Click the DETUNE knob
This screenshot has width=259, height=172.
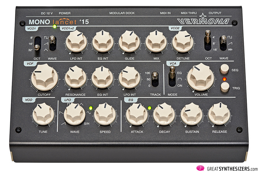pyautogui.click(x=183, y=42)
